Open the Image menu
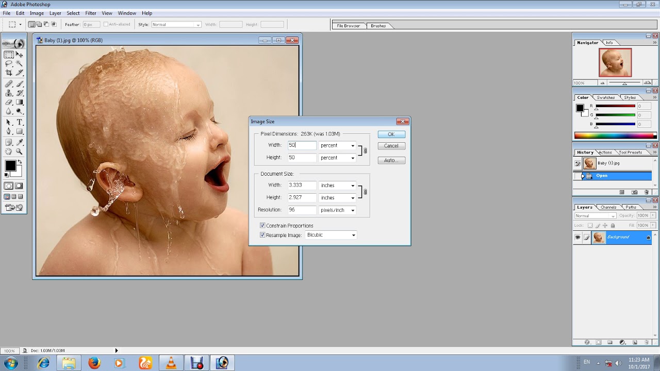The width and height of the screenshot is (660, 371). 37,13
